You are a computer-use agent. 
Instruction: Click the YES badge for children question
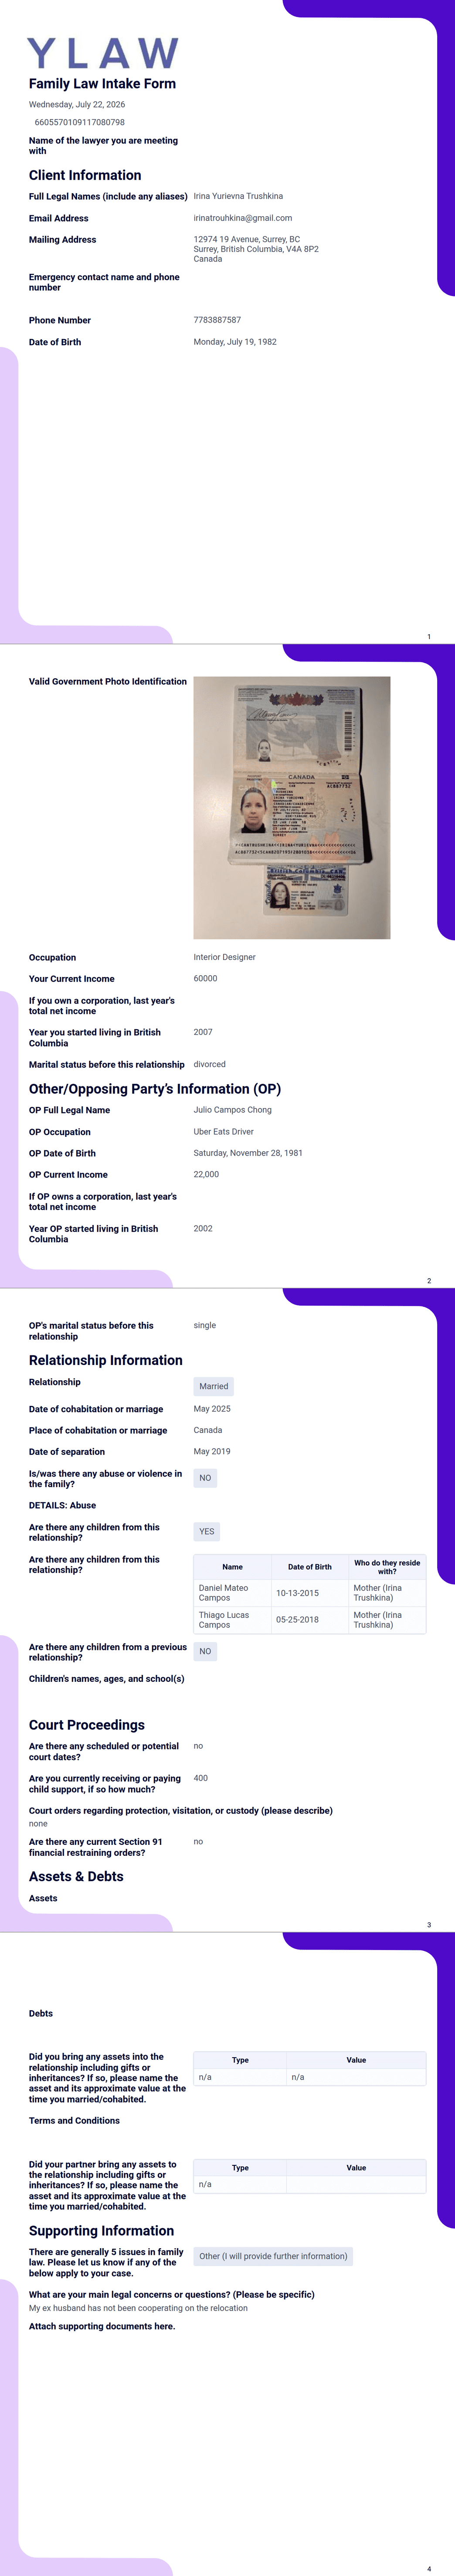206,1531
